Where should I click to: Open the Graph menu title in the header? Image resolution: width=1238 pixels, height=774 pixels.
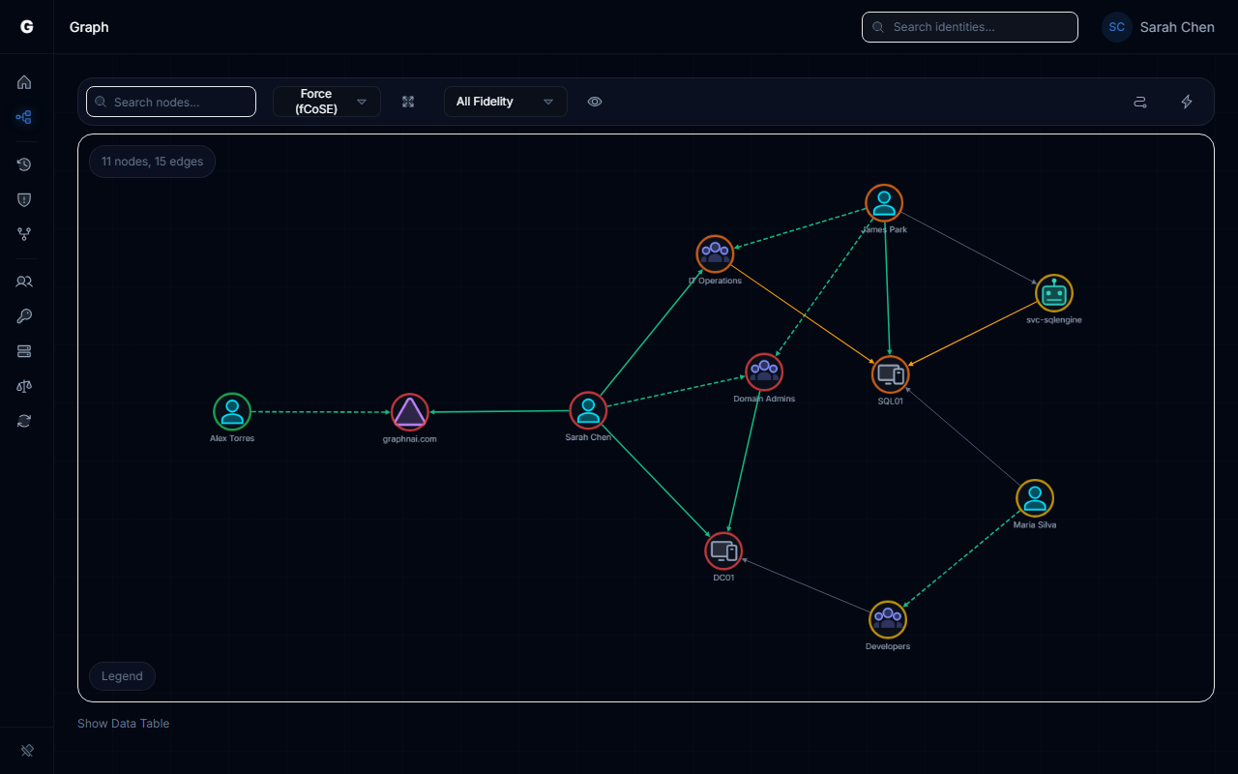click(88, 27)
